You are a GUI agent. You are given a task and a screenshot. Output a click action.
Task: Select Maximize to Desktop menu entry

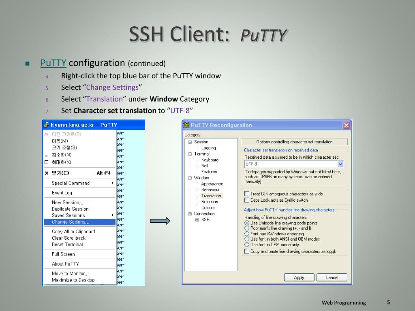(x=80, y=280)
